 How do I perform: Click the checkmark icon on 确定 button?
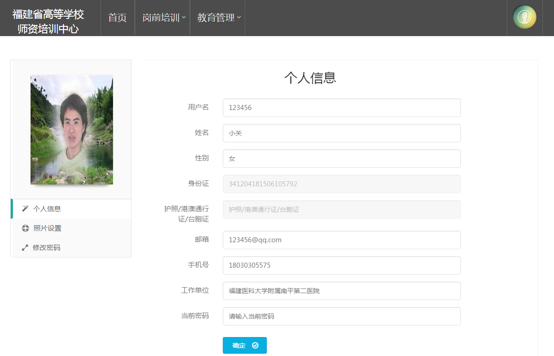click(255, 345)
